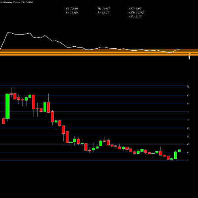Select the low value 'L: 12.20'
The height and width of the screenshot is (198, 198).
pos(103,12)
